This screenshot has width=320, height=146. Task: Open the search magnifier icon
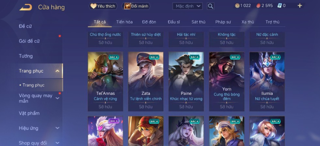click(x=210, y=6)
